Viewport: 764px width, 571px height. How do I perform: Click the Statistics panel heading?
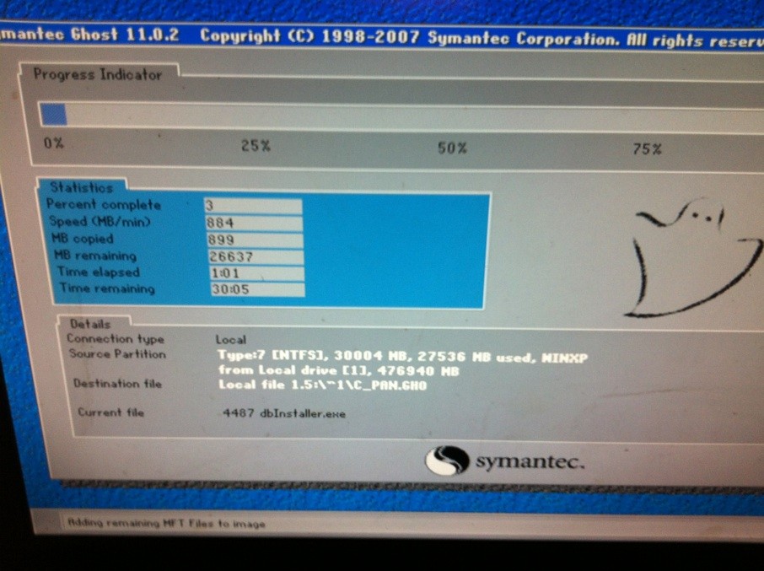81,187
